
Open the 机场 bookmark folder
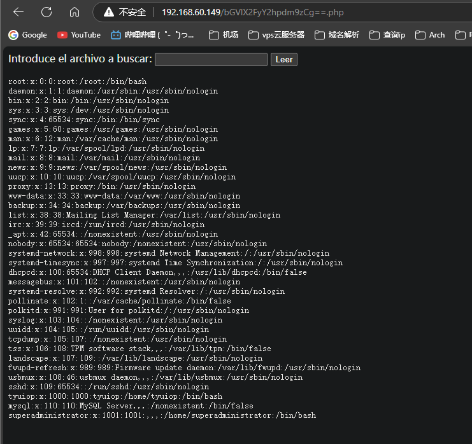224,35
